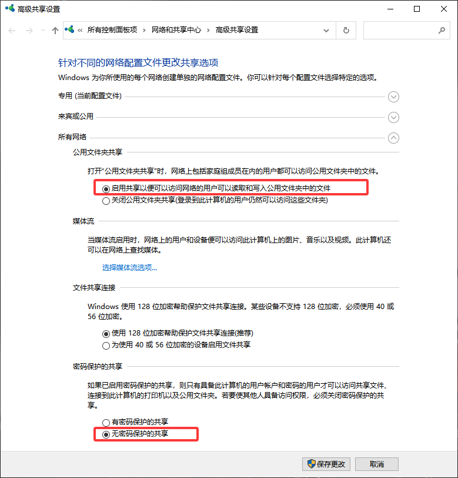458x478 pixels.
Task: Expand arrow after 网络和共享中心 breadcrumb
Action: point(208,30)
